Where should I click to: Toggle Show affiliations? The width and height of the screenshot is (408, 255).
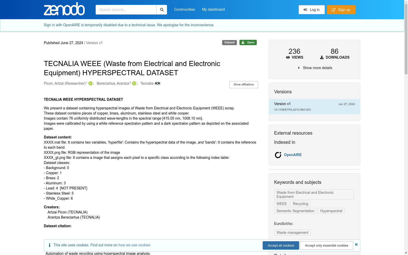tap(244, 85)
